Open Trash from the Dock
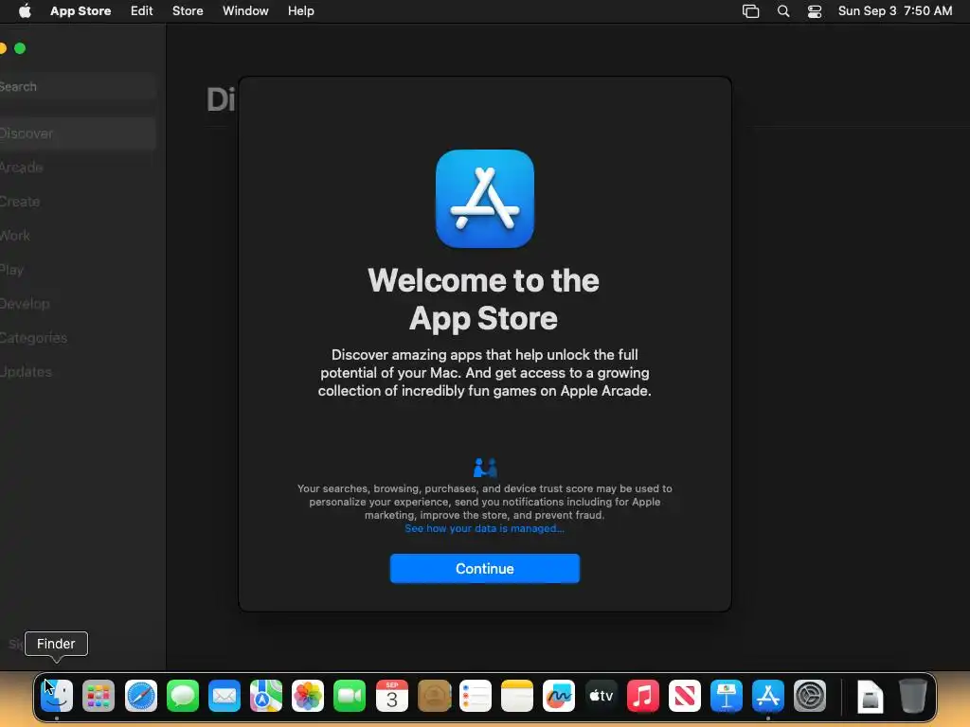 pyautogui.click(x=912, y=696)
